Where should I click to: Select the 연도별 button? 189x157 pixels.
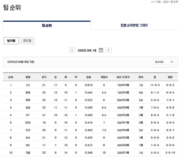pyautogui.click(x=27, y=41)
